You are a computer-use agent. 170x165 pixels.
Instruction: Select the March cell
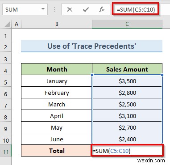point(57,104)
